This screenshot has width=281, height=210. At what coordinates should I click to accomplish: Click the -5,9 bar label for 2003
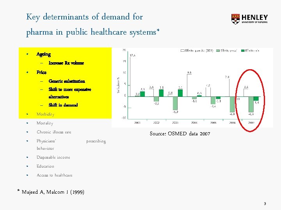175,112
